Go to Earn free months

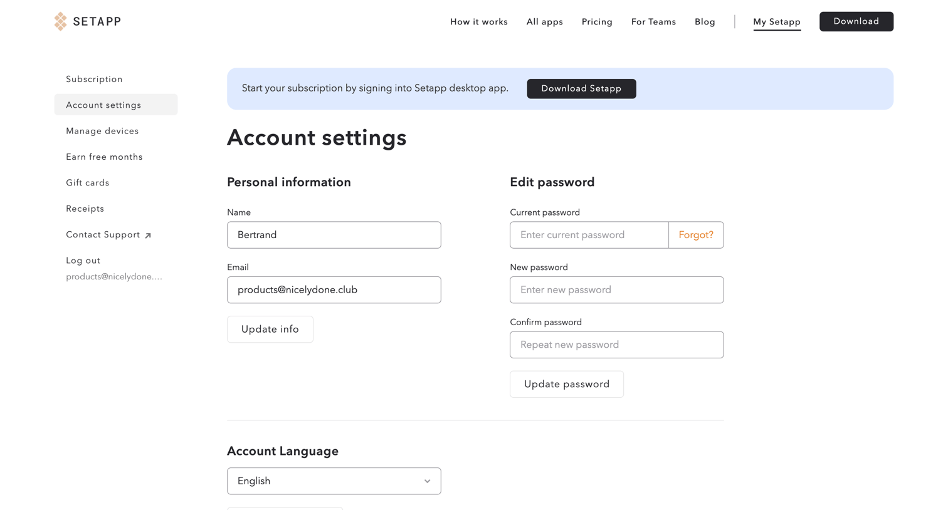pyautogui.click(x=104, y=157)
